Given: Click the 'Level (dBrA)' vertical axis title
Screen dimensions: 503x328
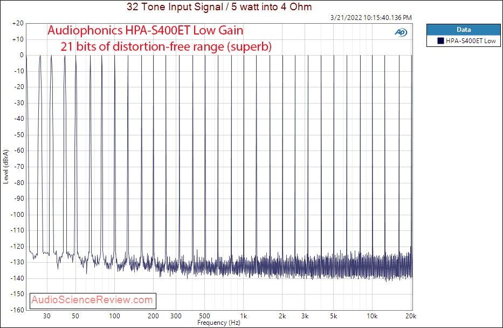Looking at the screenshot, I should click(6, 167).
